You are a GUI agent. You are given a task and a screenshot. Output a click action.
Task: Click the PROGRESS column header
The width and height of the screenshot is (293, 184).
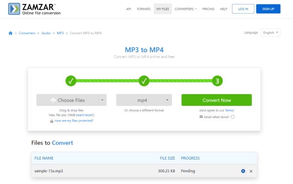click(190, 158)
